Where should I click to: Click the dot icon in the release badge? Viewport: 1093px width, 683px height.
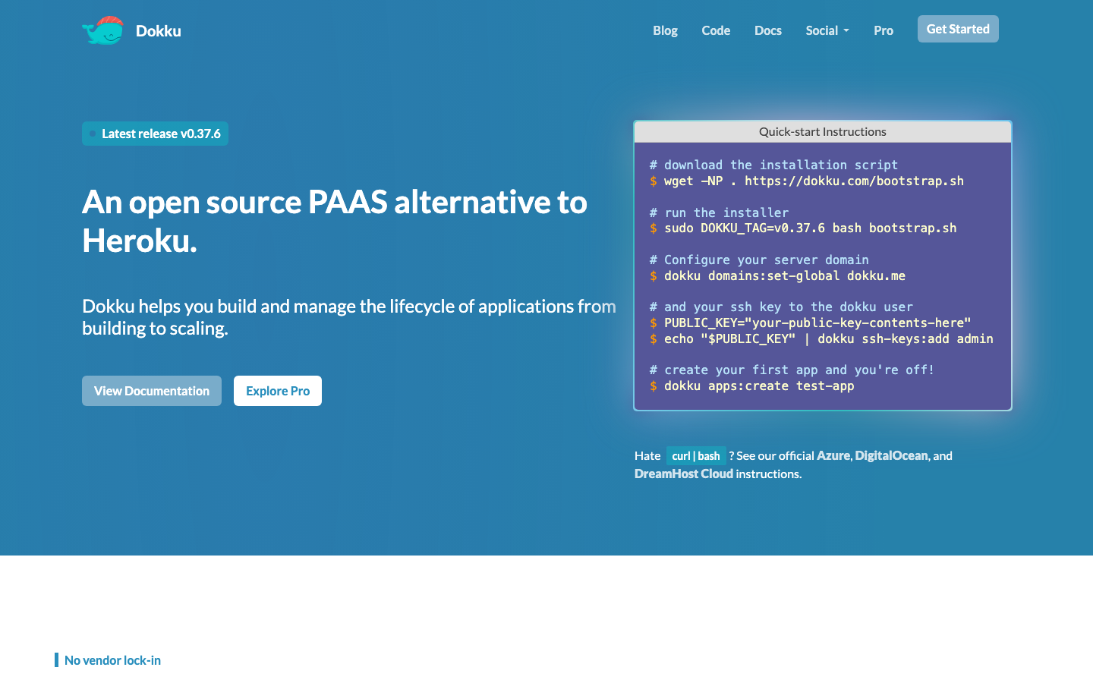point(93,134)
